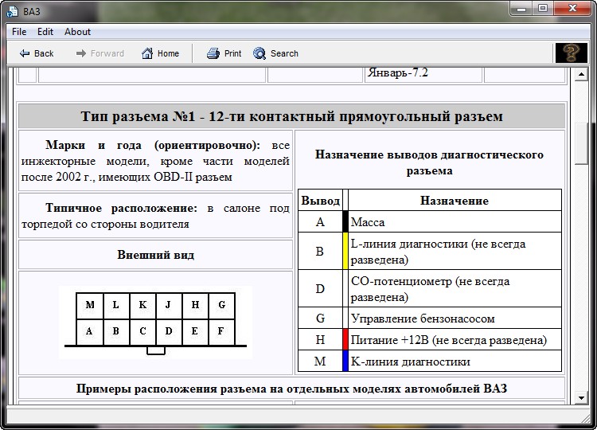The image size is (597, 430).
Task: Open the About menu
Action: (x=77, y=32)
